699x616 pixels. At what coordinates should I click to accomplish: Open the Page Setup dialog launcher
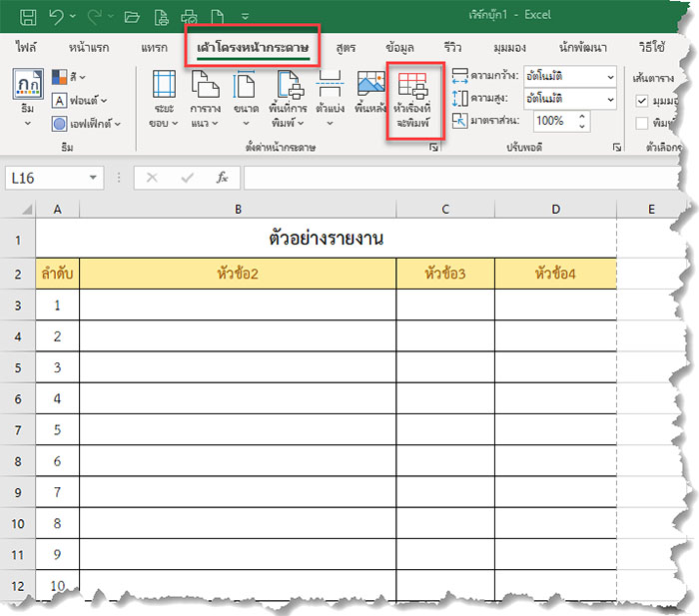pos(434,147)
